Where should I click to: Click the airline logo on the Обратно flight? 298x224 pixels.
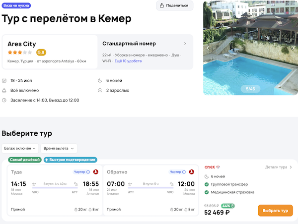point(192,172)
